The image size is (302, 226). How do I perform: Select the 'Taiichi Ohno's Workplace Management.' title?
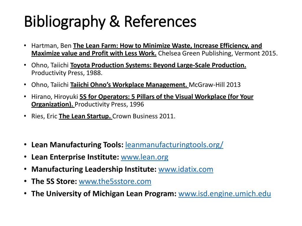(129, 85)
